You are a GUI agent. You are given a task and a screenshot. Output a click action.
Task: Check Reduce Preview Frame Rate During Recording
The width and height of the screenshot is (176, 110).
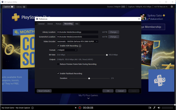pyautogui.click(x=58, y=64)
